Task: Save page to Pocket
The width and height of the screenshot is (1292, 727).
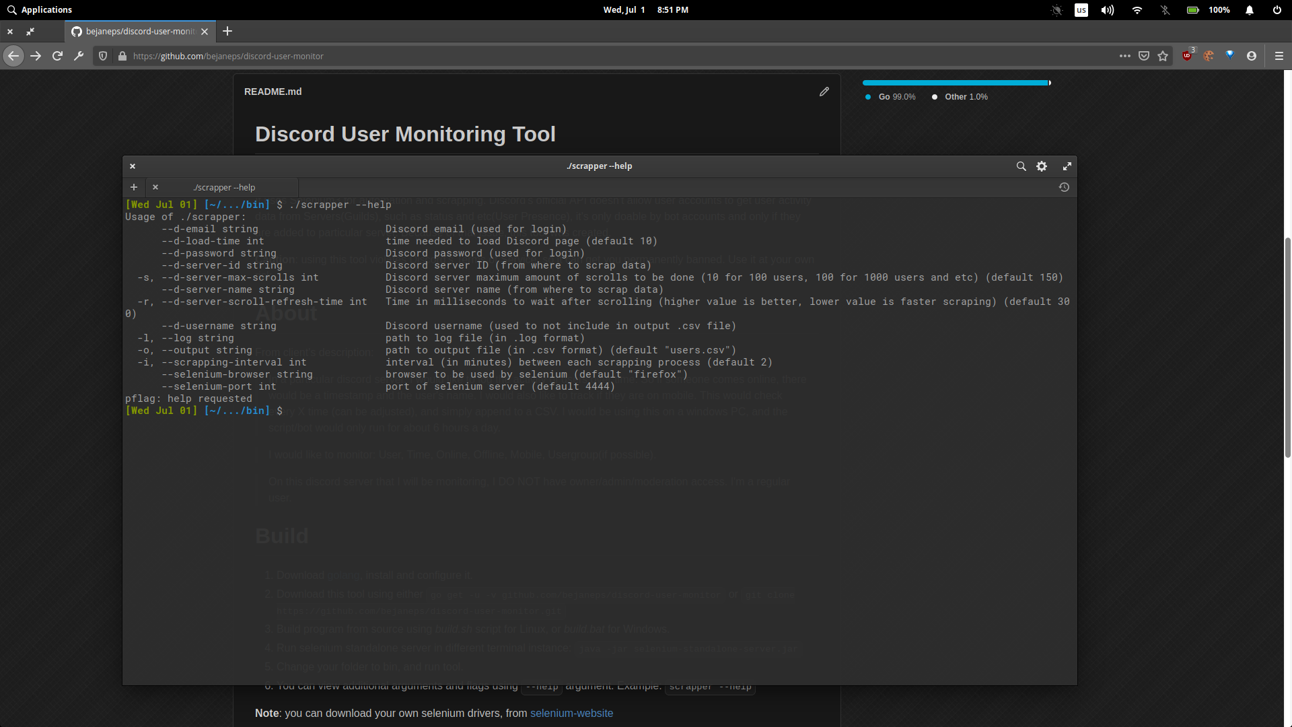Action: [1143, 56]
